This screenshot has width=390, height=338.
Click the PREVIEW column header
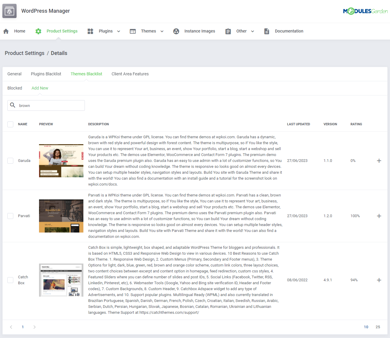46,124
